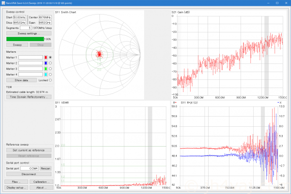Click the green sweep progress bar
Image resolution: width=291 pixels, height=194 pixels.
[x=25, y=39]
